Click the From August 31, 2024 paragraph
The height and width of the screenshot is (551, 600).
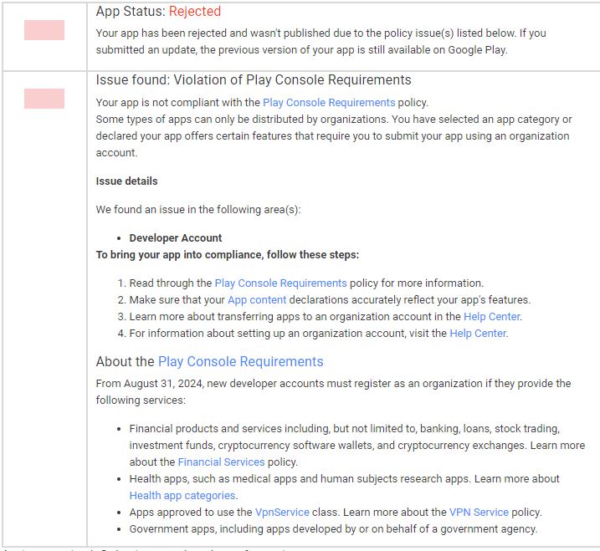(x=333, y=391)
